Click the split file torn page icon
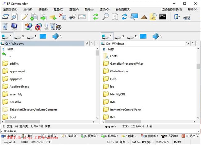Screen dimensions: 201x145 (115, 17)
